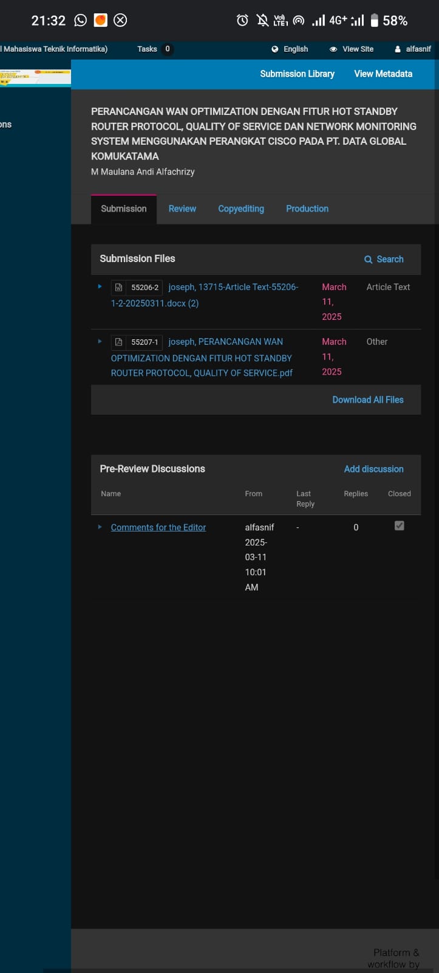Open the PERANCANGAN WAN OPTIMIZATION pdf file
Image resolution: width=439 pixels, height=973 pixels.
coord(202,358)
